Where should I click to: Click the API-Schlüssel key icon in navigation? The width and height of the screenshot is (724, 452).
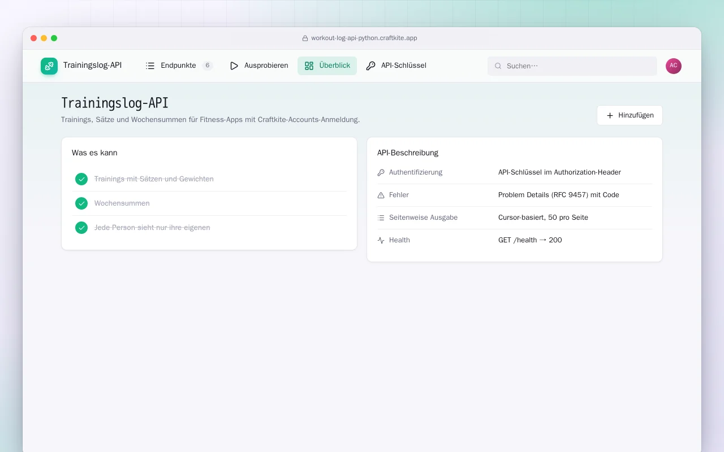click(x=371, y=66)
